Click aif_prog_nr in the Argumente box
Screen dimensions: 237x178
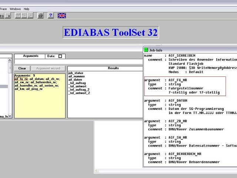click(34, 89)
